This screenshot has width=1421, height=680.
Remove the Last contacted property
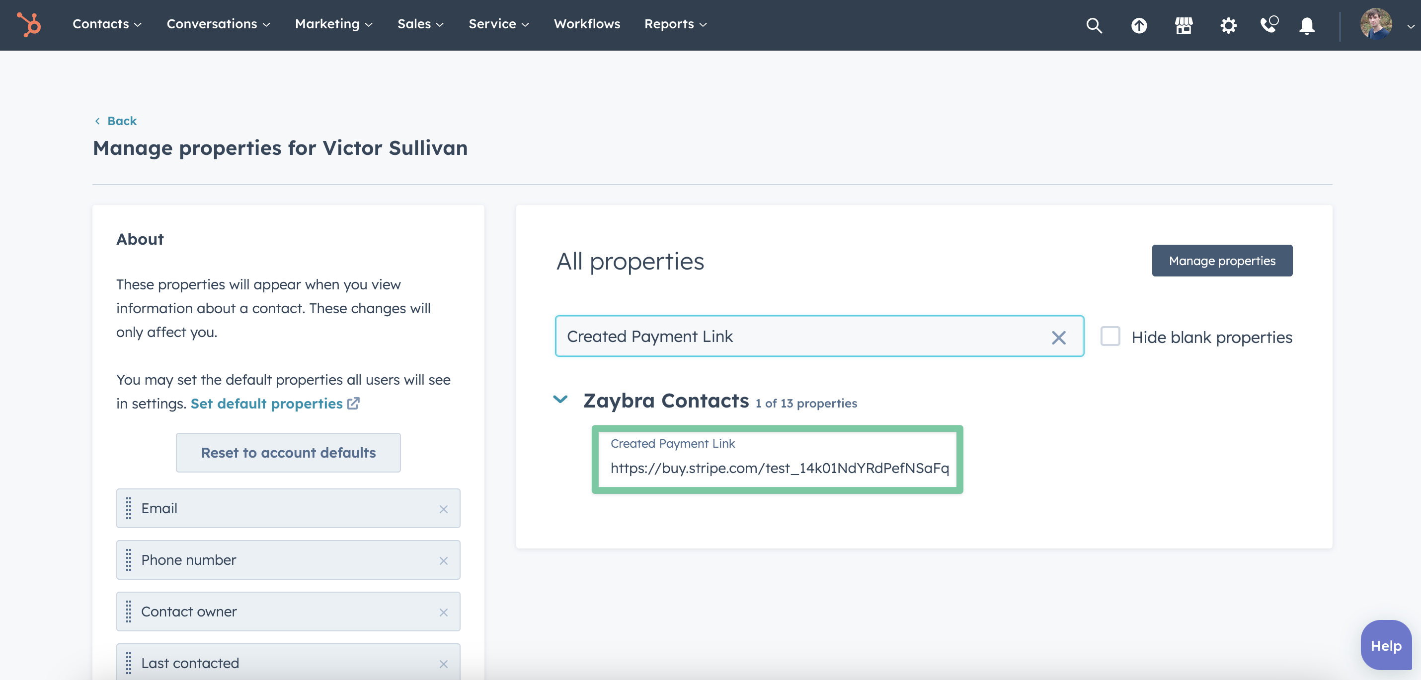[x=443, y=664]
